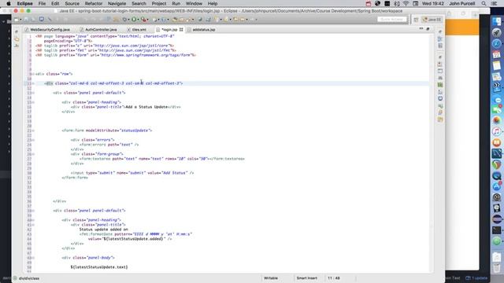This screenshot has width=504, height=283.
Task: Open Terminal from the Dock
Action: [497, 230]
